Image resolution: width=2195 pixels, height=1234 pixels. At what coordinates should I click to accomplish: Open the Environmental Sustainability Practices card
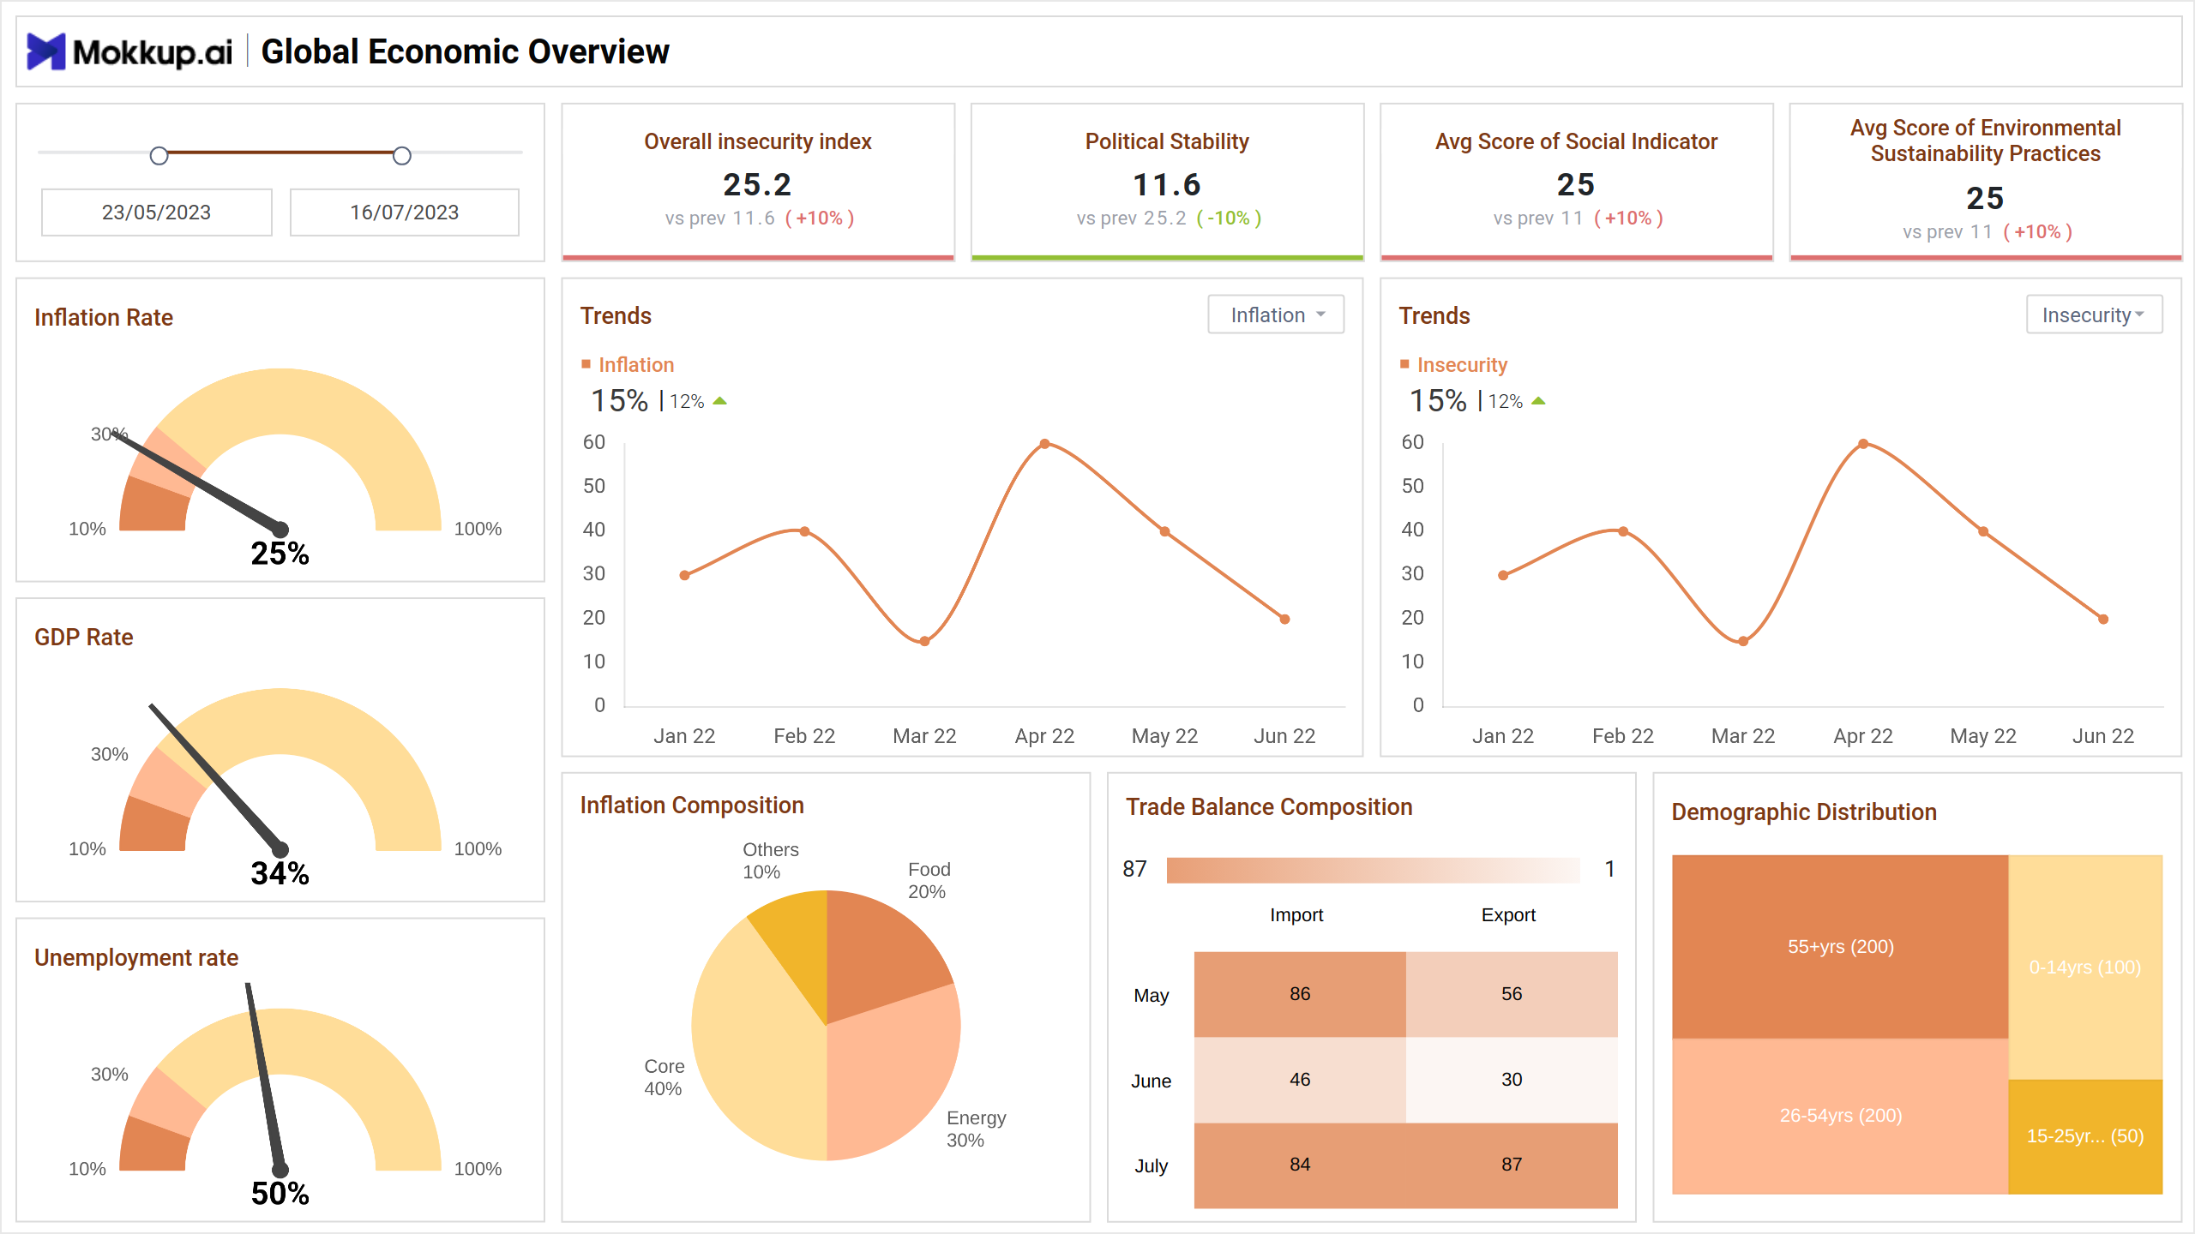(1985, 182)
